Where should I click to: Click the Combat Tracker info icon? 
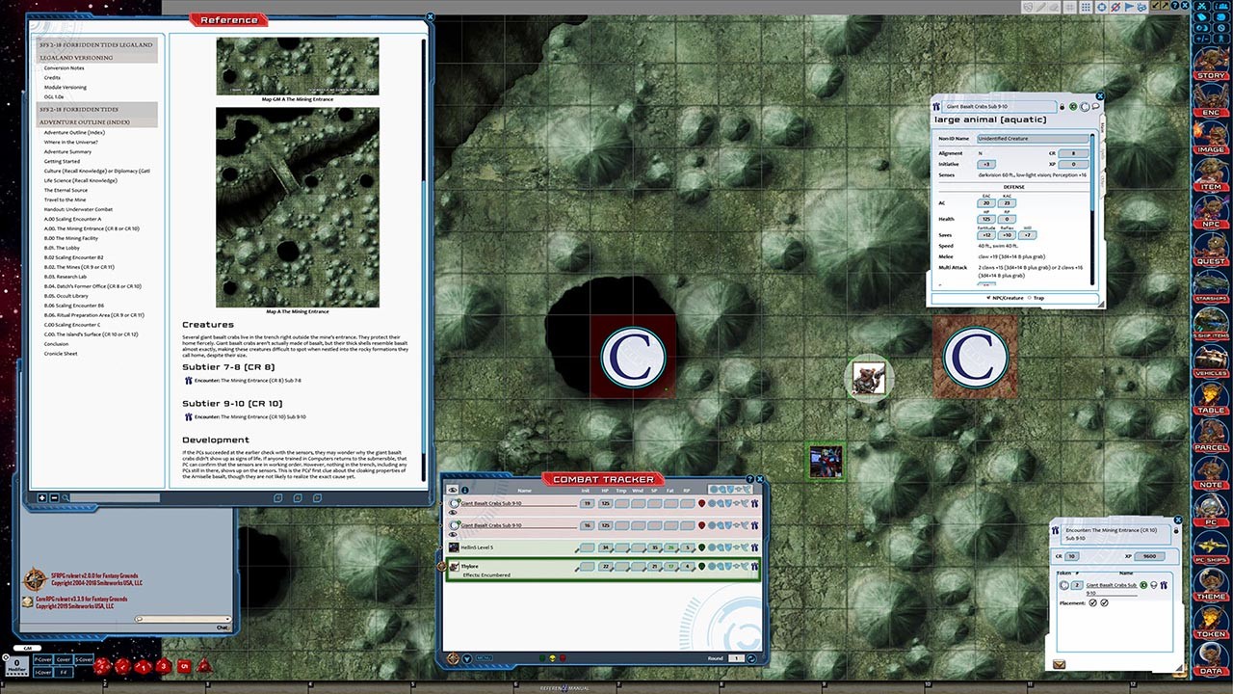465,490
